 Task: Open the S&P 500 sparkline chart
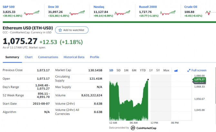click(32, 13)
